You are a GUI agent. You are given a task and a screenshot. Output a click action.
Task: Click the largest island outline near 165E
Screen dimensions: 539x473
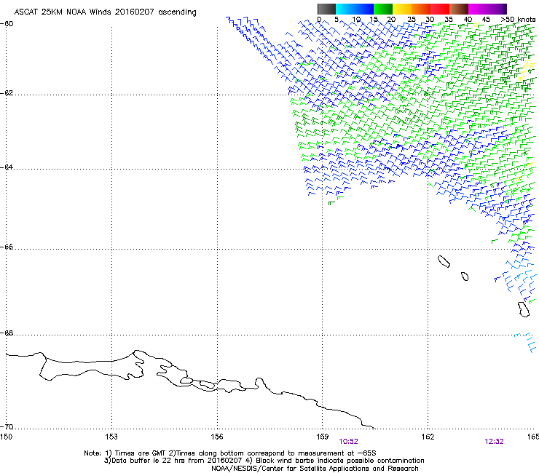click(x=524, y=309)
